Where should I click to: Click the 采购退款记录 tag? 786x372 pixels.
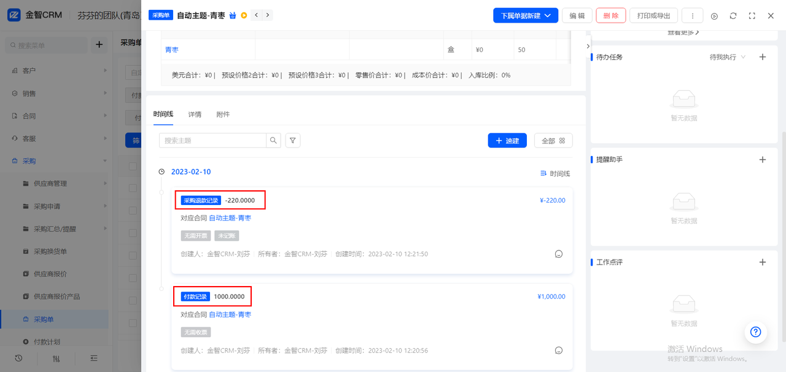[x=201, y=200]
